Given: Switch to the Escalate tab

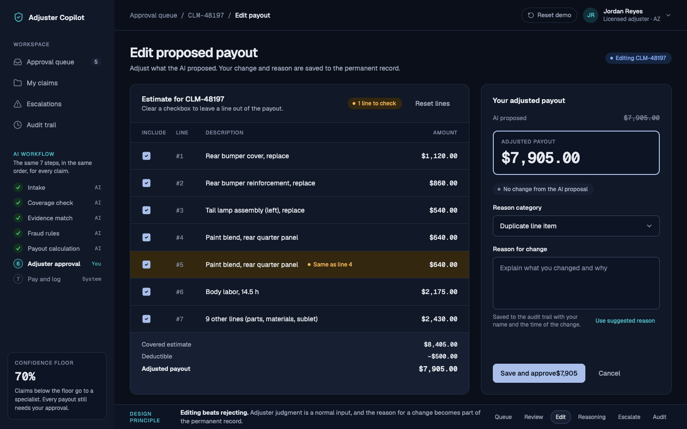Looking at the screenshot, I should (x=629, y=417).
